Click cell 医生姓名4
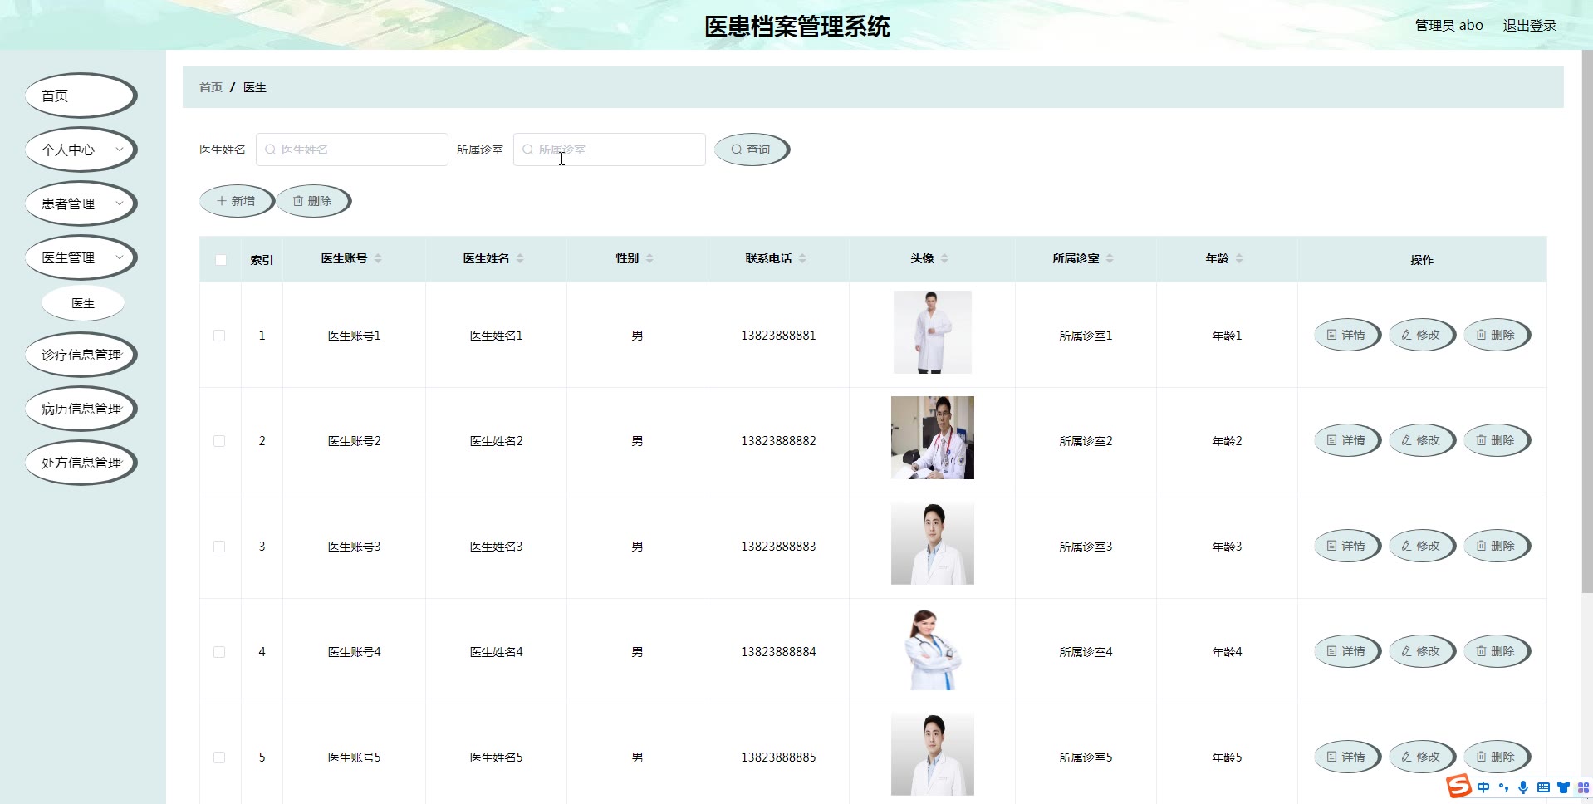This screenshot has width=1593, height=804. (496, 652)
